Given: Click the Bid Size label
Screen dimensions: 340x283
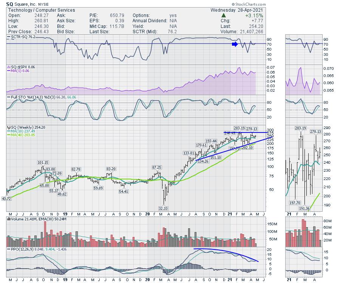Looking at the screenshot, I should tap(66, 32).
